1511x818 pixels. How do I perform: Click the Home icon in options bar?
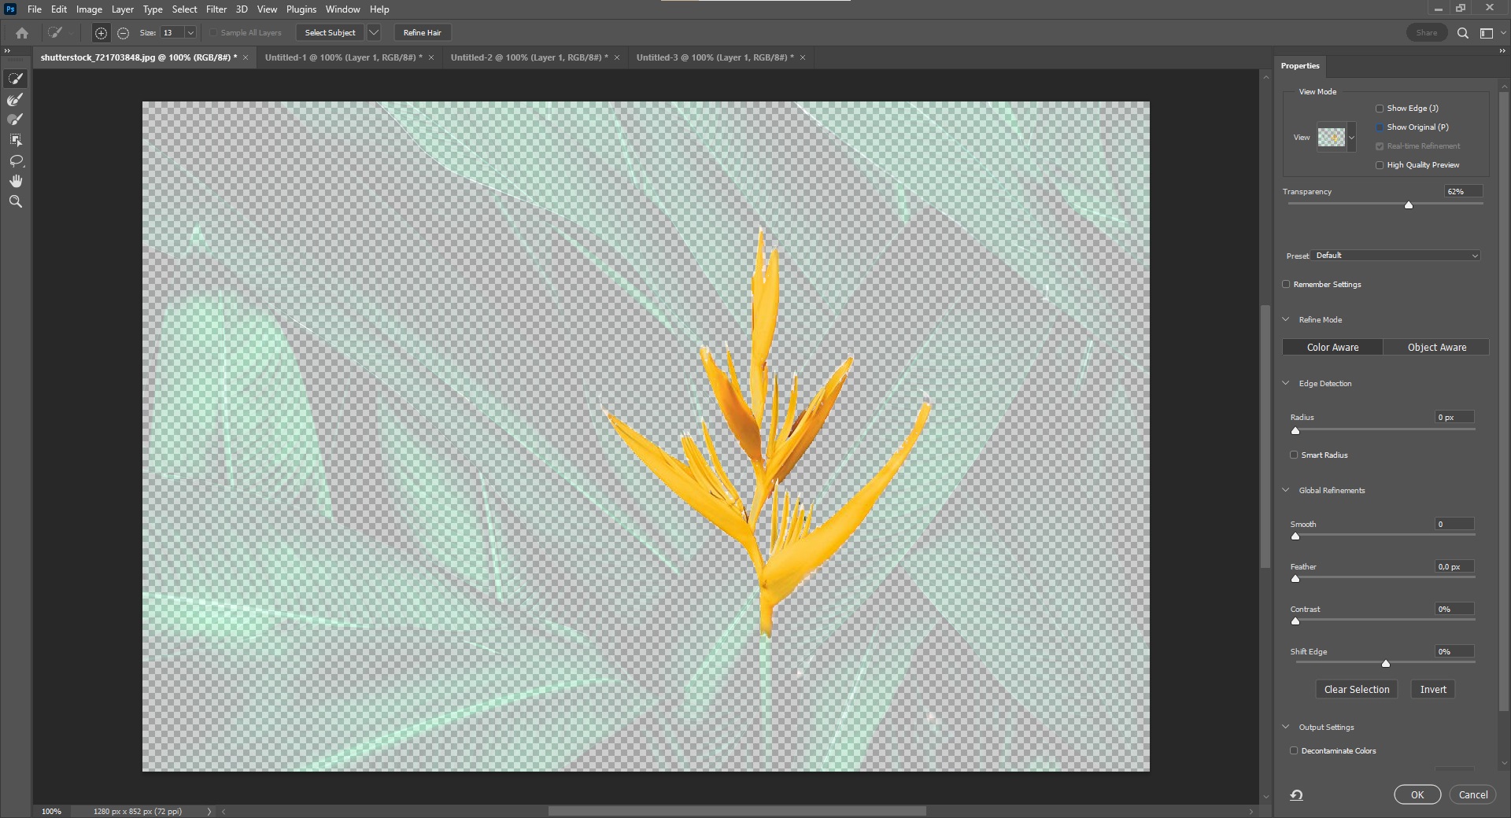(22, 33)
